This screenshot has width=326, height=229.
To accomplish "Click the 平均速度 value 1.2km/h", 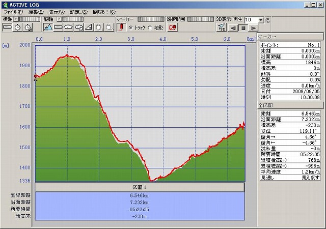I will pos(311,172).
